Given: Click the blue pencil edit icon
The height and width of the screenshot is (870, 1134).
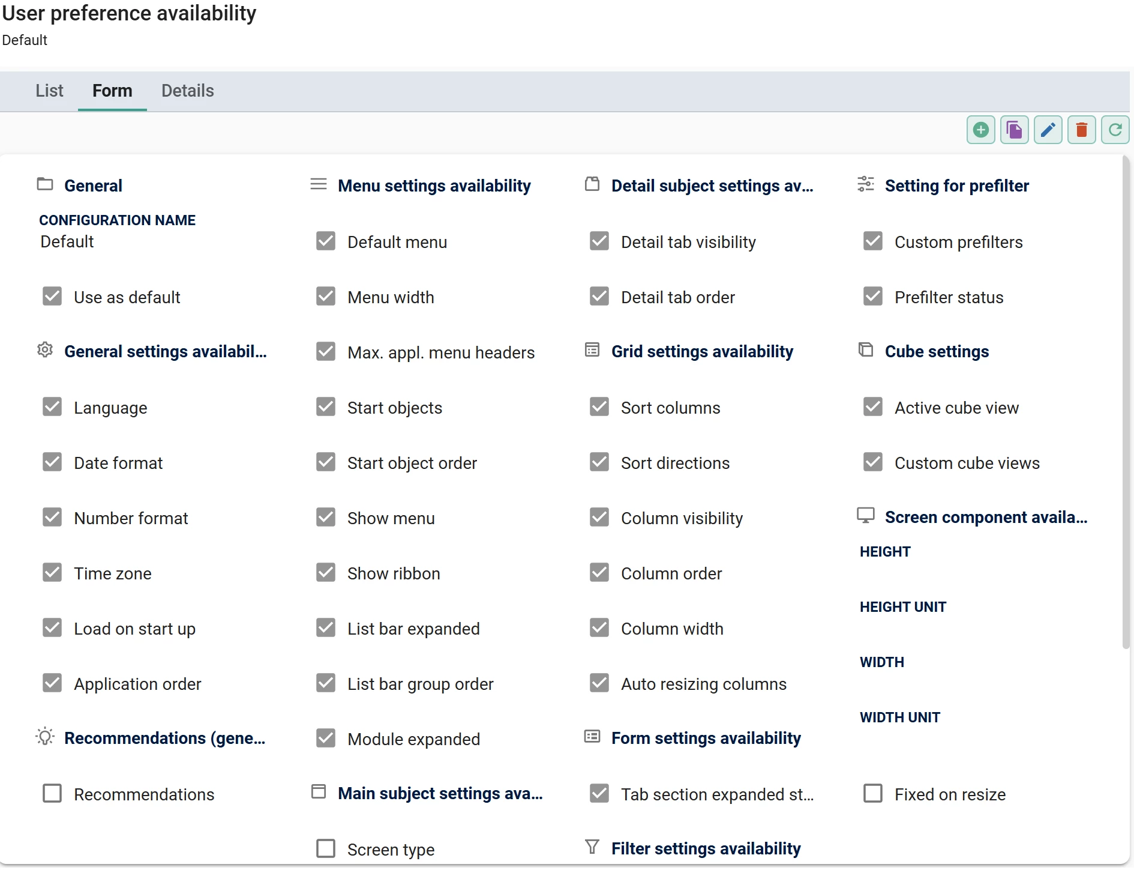Looking at the screenshot, I should (1048, 130).
